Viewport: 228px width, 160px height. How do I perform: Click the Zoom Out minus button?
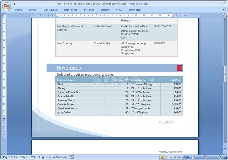(193, 157)
